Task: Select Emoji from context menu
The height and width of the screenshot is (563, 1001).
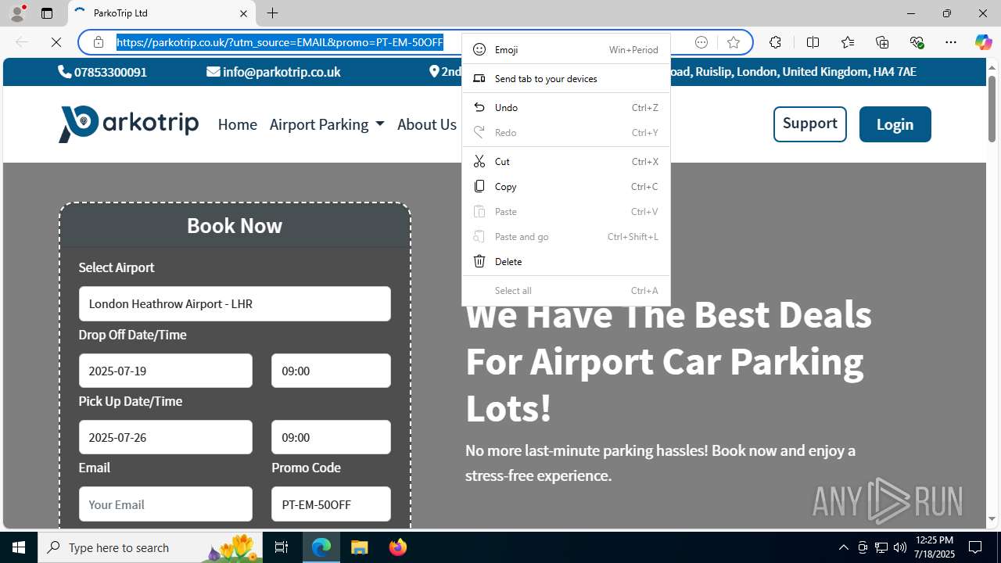Action: click(x=566, y=49)
